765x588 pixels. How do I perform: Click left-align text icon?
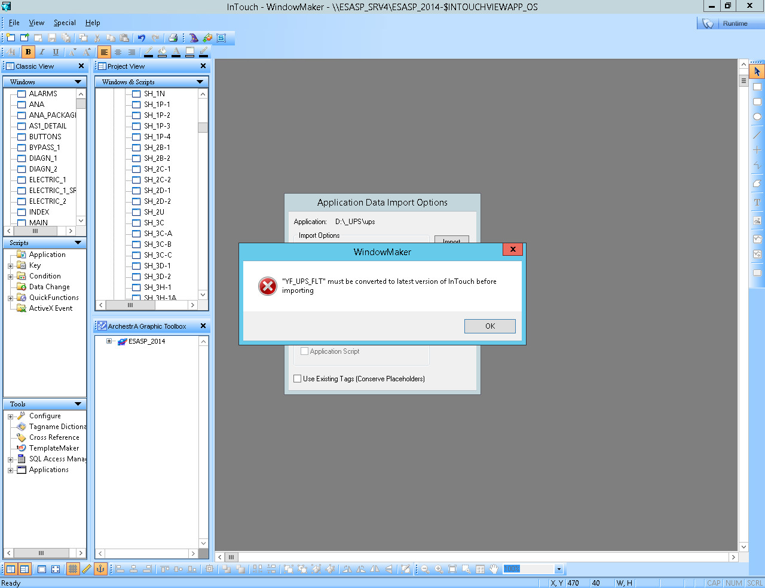(104, 52)
